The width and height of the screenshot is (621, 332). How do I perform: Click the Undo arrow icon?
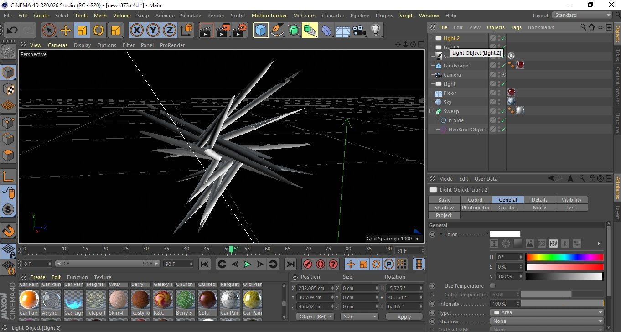(12, 31)
